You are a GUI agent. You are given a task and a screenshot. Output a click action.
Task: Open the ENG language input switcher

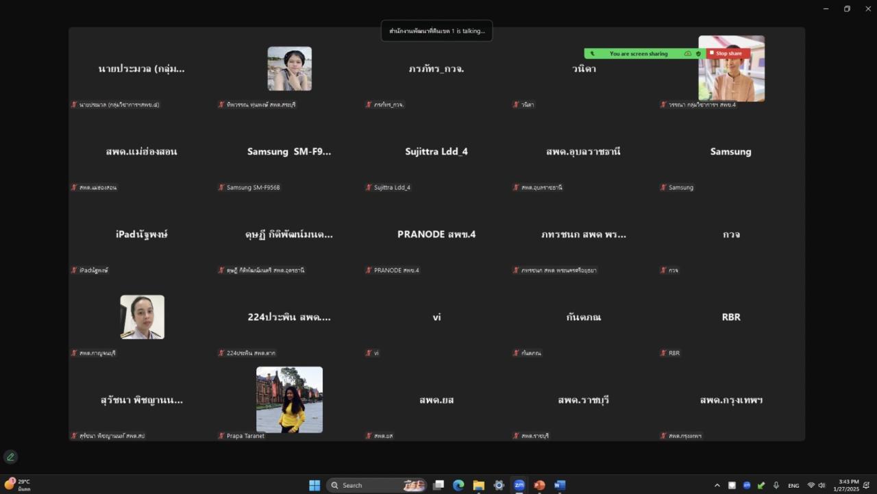pyautogui.click(x=793, y=485)
